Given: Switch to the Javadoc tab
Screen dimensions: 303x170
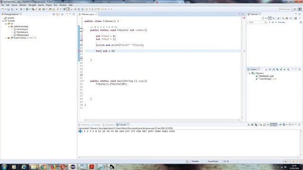Looking at the screenshot, I should click(x=96, y=125).
